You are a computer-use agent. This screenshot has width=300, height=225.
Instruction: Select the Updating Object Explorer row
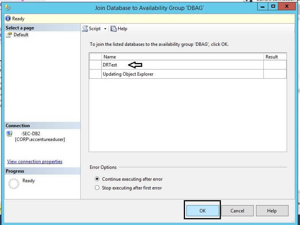128,74
